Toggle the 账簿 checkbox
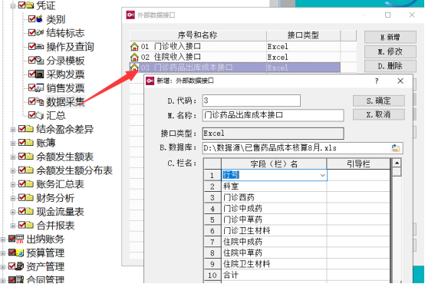The image size is (425, 284). [22, 143]
